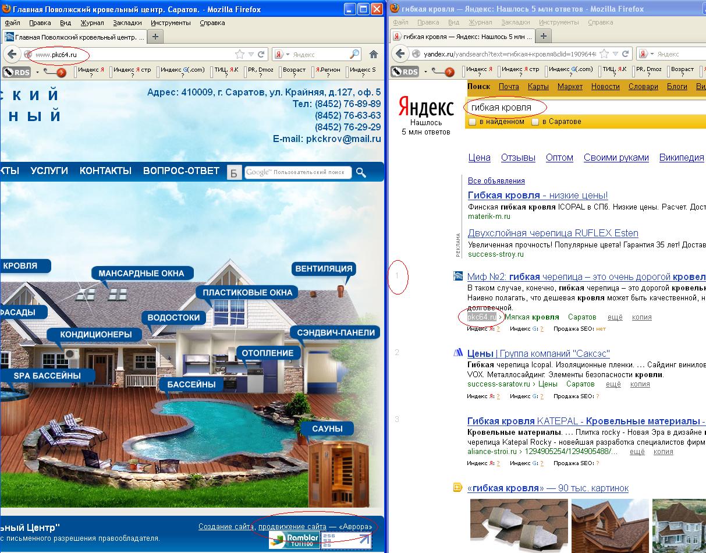
Task: Click "продвижение сайта" footer link
Action: click(x=292, y=526)
